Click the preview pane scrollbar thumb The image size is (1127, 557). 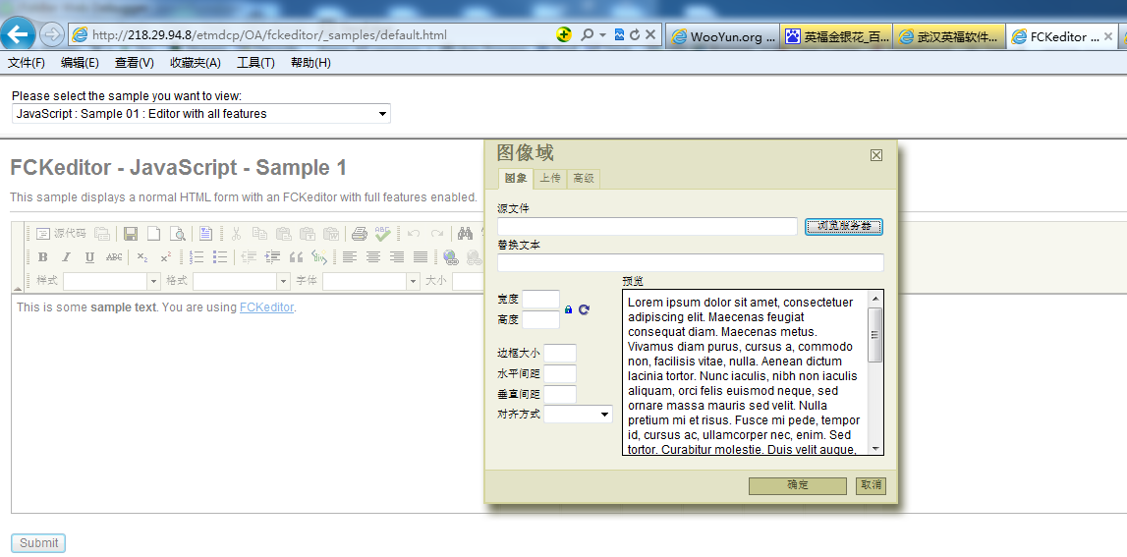874,335
